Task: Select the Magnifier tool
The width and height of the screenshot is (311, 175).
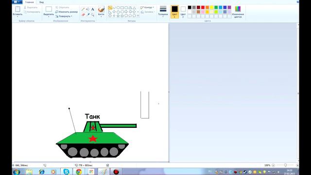Action: 92,15
